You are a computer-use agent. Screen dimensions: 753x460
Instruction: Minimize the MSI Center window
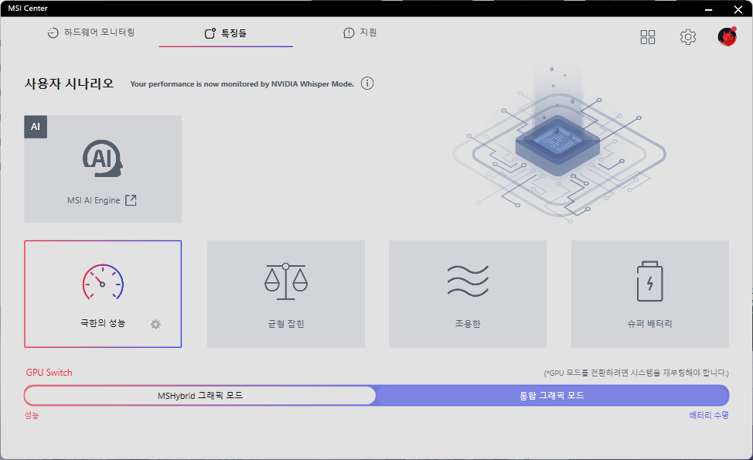[708, 9]
